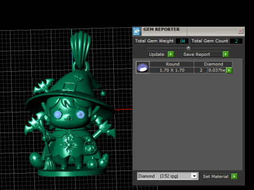This screenshot has height=190, width=254.
Task: Click the 1.70 X 1.70 size cell
Action: coord(172,70)
